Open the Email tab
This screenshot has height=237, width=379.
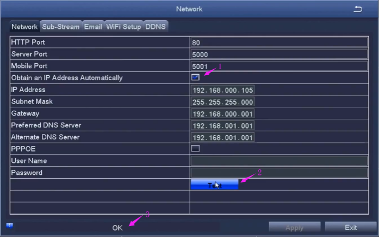coord(93,27)
